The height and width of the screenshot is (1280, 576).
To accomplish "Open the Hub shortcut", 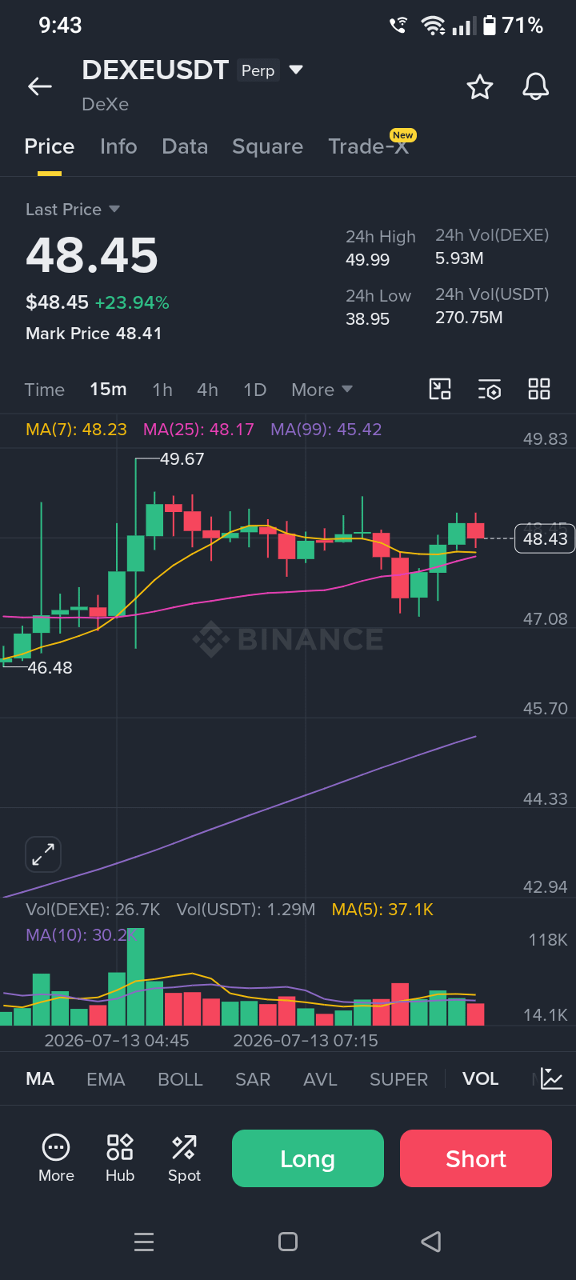I will (x=120, y=1158).
